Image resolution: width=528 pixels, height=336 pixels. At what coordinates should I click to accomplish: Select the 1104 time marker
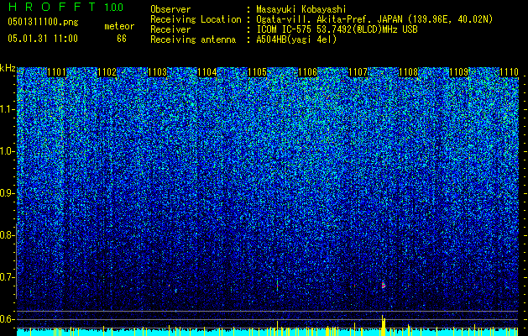(207, 72)
